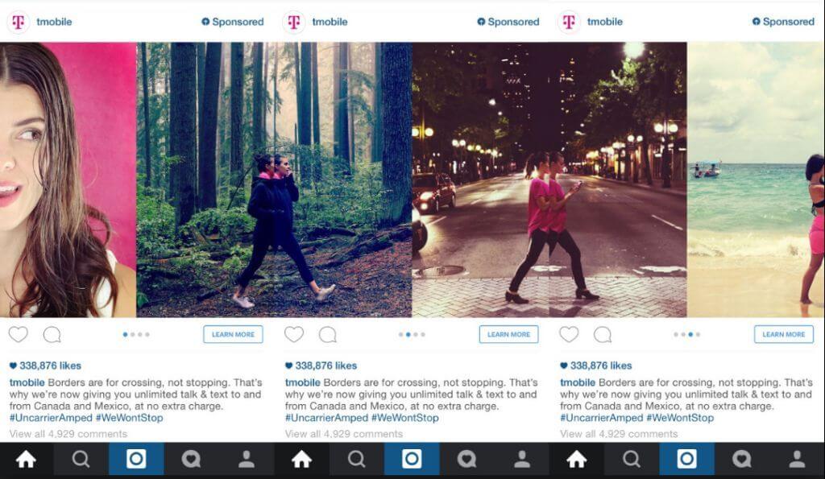
Task: Open tmobile username in the third post header
Action: click(604, 22)
